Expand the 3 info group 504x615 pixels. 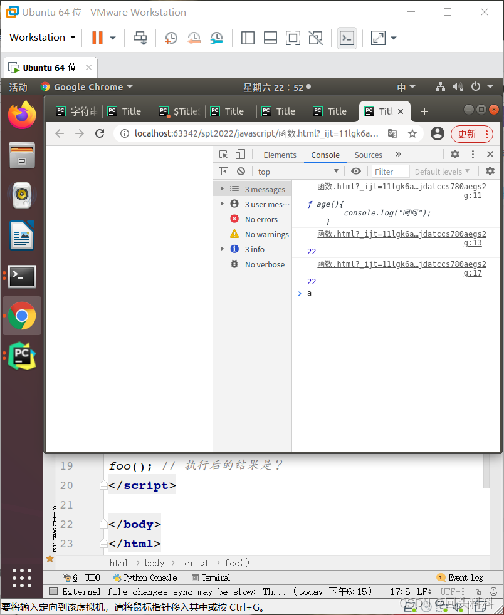pos(222,249)
